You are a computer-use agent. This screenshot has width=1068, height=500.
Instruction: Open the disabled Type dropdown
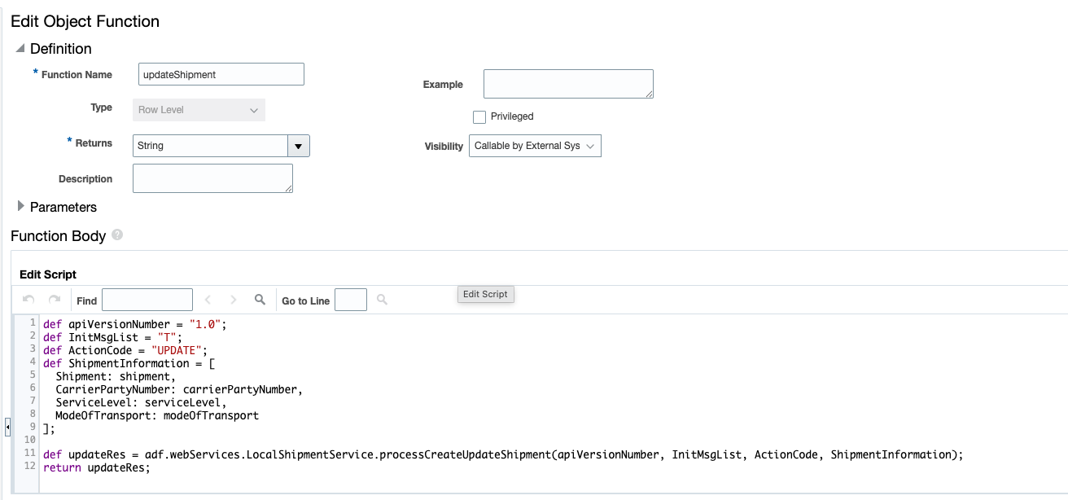199,110
